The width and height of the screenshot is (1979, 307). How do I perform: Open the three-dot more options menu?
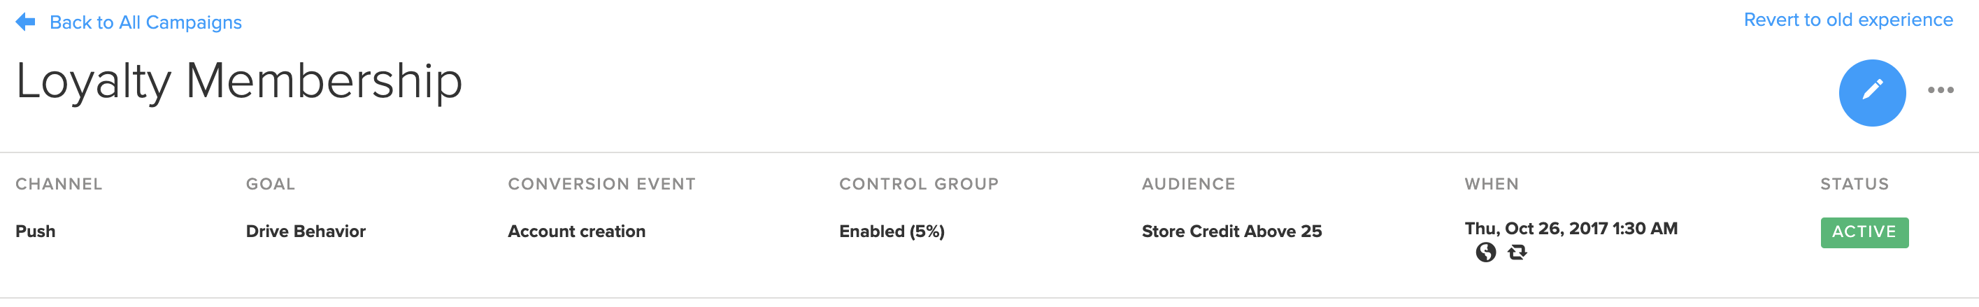[1940, 91]
